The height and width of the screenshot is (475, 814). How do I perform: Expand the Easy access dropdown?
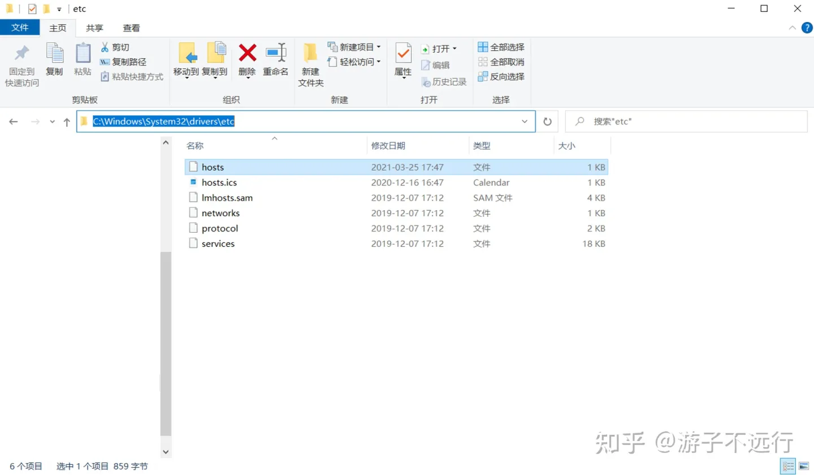[354, 62]
